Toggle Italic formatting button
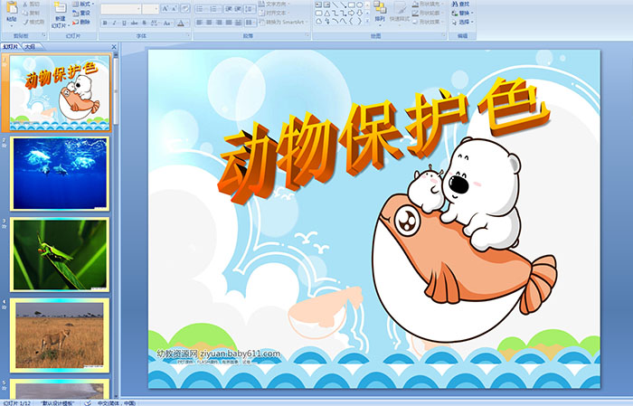The height and width of the screenshot is (406, 633). [x=113, y=22]
